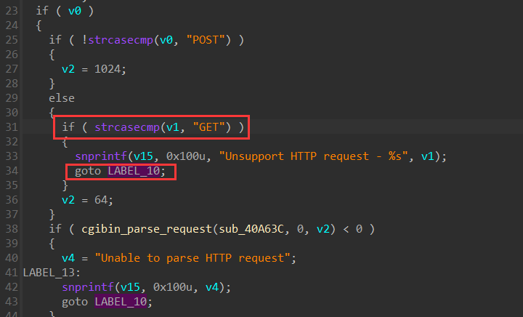Open sub_40A63C function reference
The width and height of the screenshot is (523, 317).
tap(251, 229)
